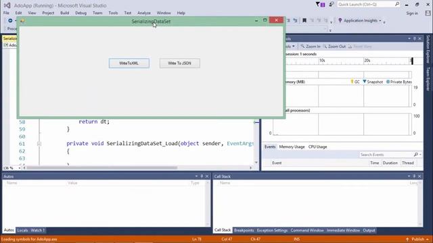Click the SerializingDataSet form window icon
The height and width of the screenshot is (243, 433).
tap(22, 21)
